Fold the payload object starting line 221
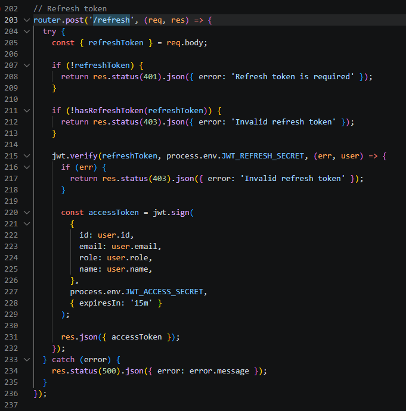Viewport: 406px width, 411px height. pos(26,224)
